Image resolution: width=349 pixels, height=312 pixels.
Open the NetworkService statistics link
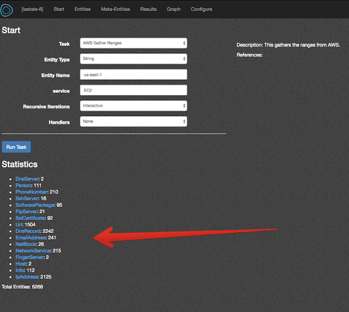(33, 251)
